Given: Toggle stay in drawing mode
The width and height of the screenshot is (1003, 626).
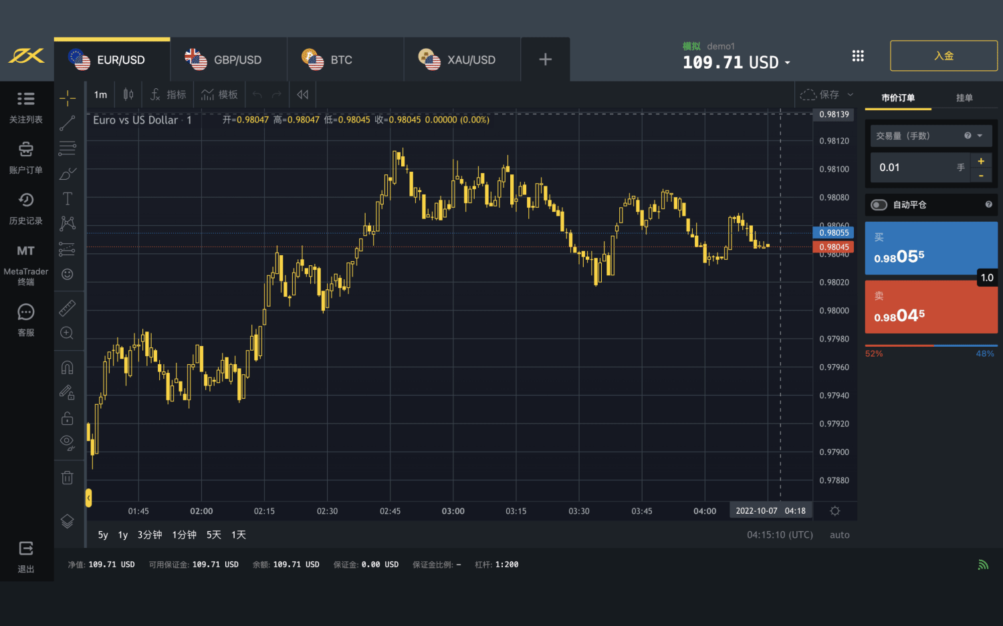Looking at the screenshot, I should click(68, 393).
